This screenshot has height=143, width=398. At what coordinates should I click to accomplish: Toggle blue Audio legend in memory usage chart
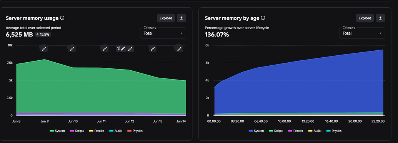116,131
